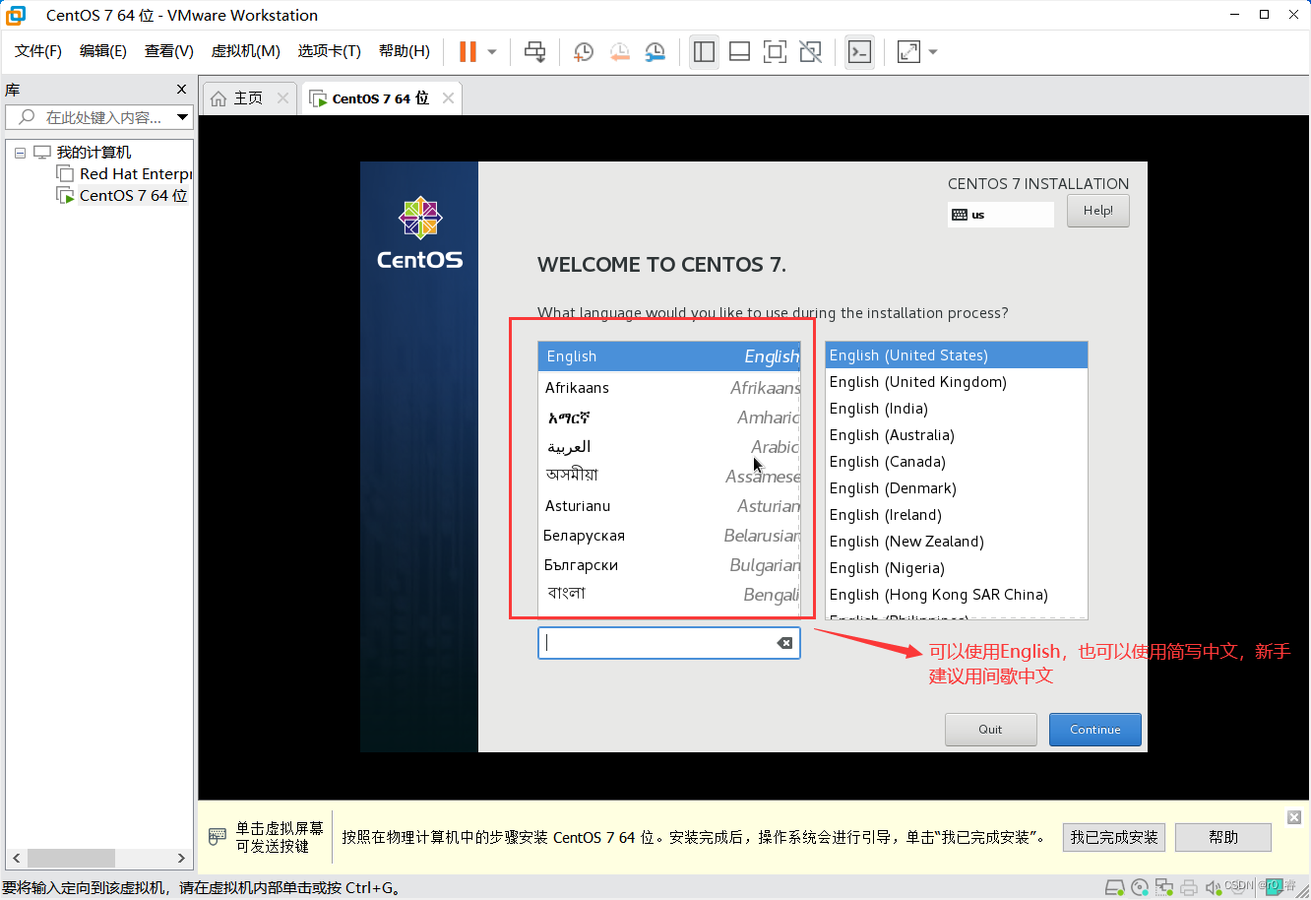Close the 主页 tab
This screenshot has height=900, width=1311.
[283, 98]
